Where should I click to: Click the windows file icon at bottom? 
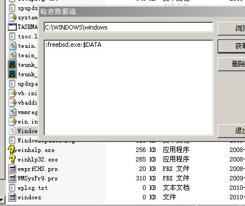pos(12,197)
